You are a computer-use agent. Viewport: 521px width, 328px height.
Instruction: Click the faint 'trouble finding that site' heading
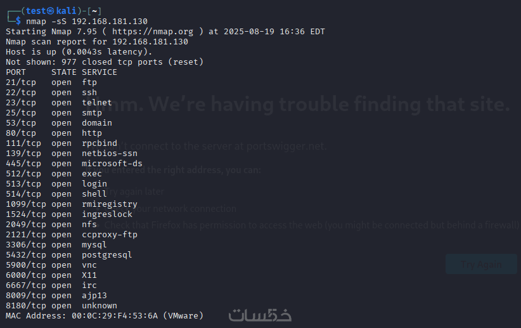point(320,105)
